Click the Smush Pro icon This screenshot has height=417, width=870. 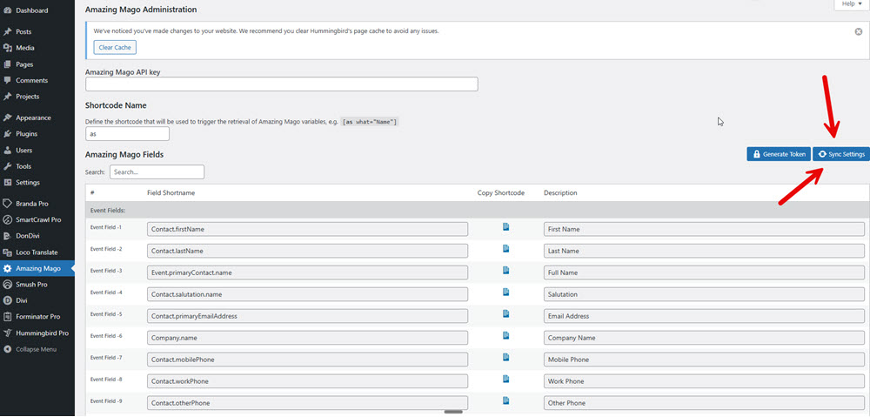7,285
